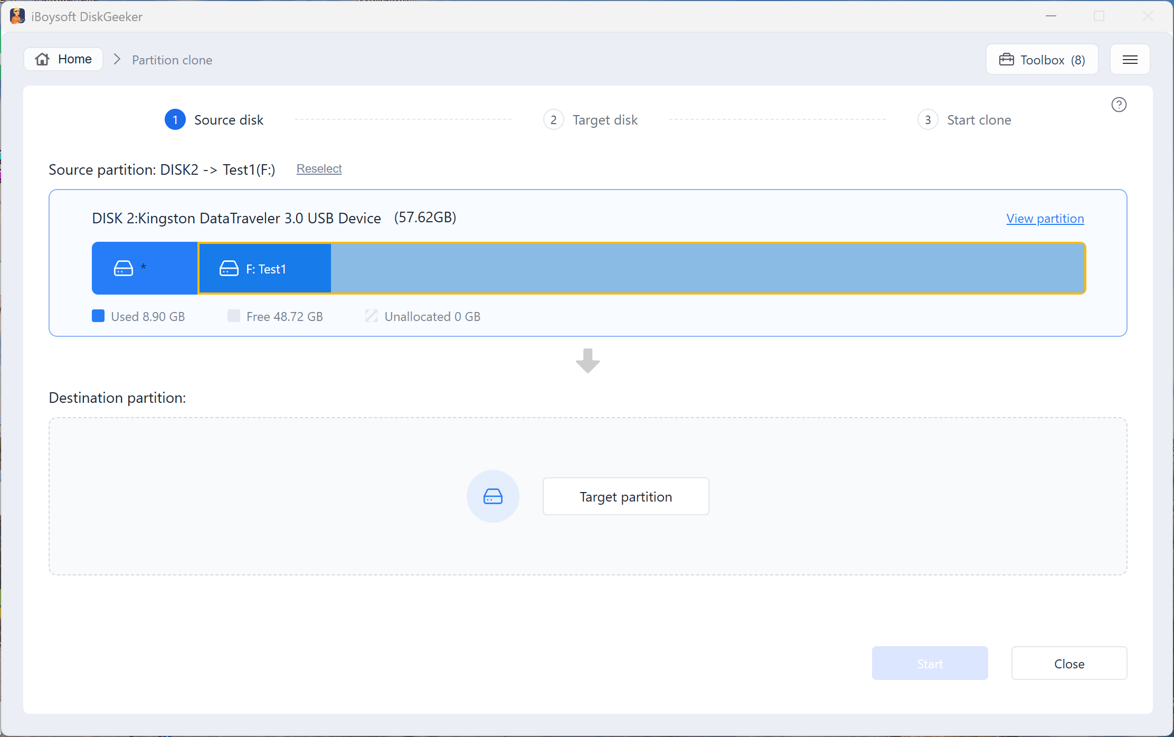Select the unnamed asterisk partition block
Image resolution: width=1174 pixels, height=737 pixels.
(x=145, y=268)
